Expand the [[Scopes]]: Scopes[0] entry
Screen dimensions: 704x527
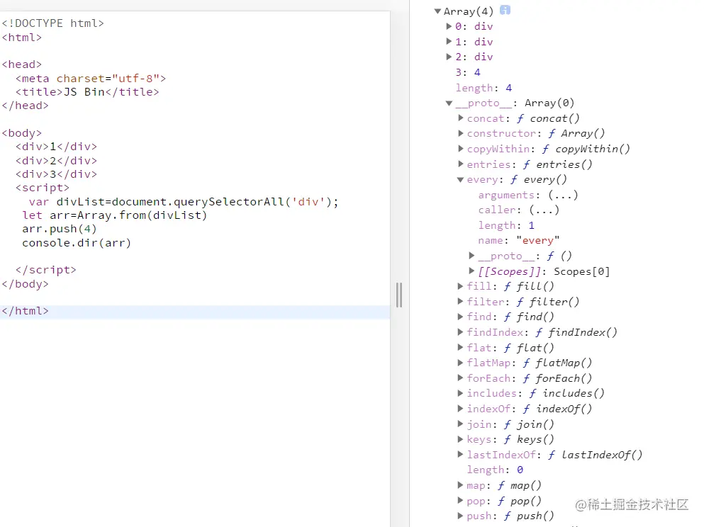point(472,271)
